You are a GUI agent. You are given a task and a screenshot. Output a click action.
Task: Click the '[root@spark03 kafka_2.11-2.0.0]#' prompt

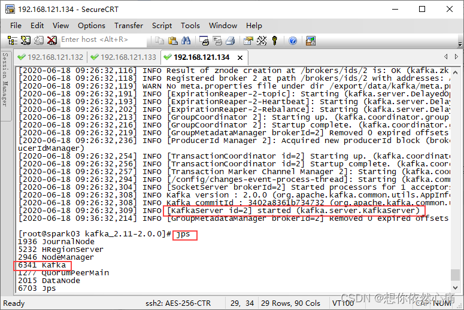95,234
